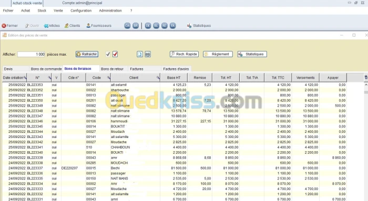
Task: Open the Vente menu
Action: [58, 10]
